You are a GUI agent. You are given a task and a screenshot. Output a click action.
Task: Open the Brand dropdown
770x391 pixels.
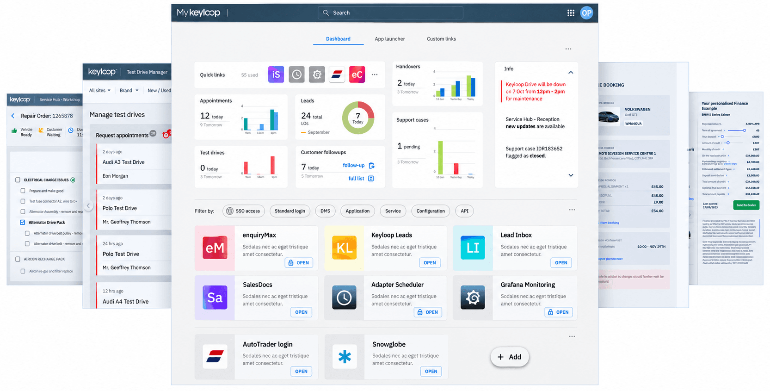click(x=129, y=90)
